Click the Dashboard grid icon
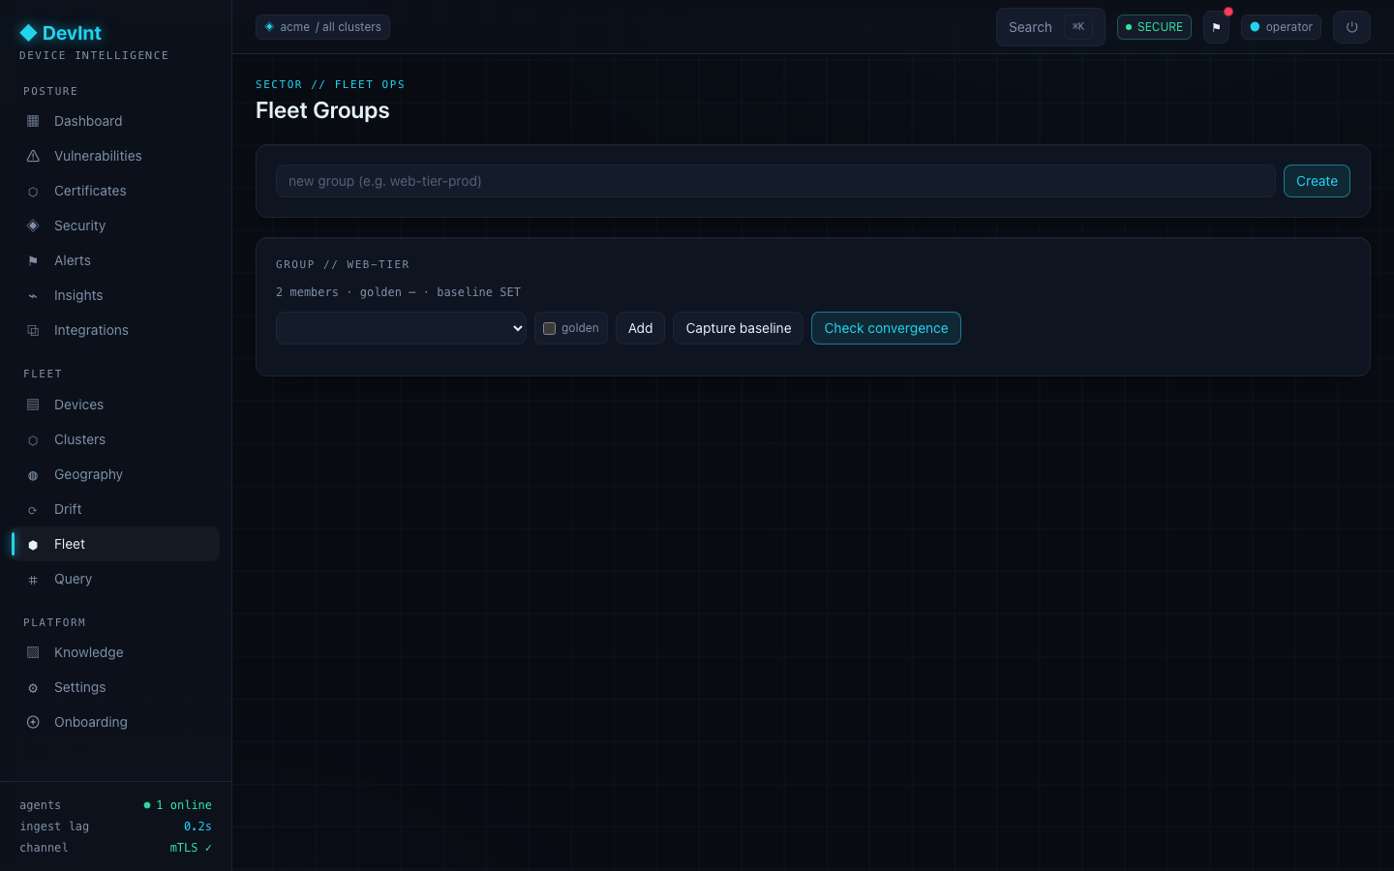 pos(33,121)
